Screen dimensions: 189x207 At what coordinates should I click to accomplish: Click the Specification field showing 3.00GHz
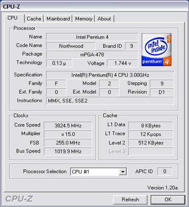point(110,75)
